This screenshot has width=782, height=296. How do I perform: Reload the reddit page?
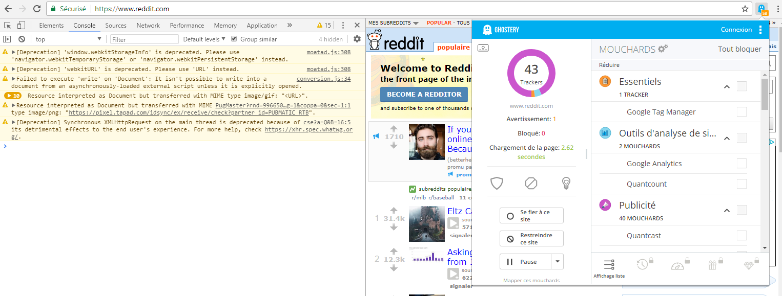point(37,9)
